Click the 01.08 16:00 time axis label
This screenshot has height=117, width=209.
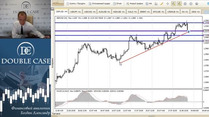coord(184,110)
